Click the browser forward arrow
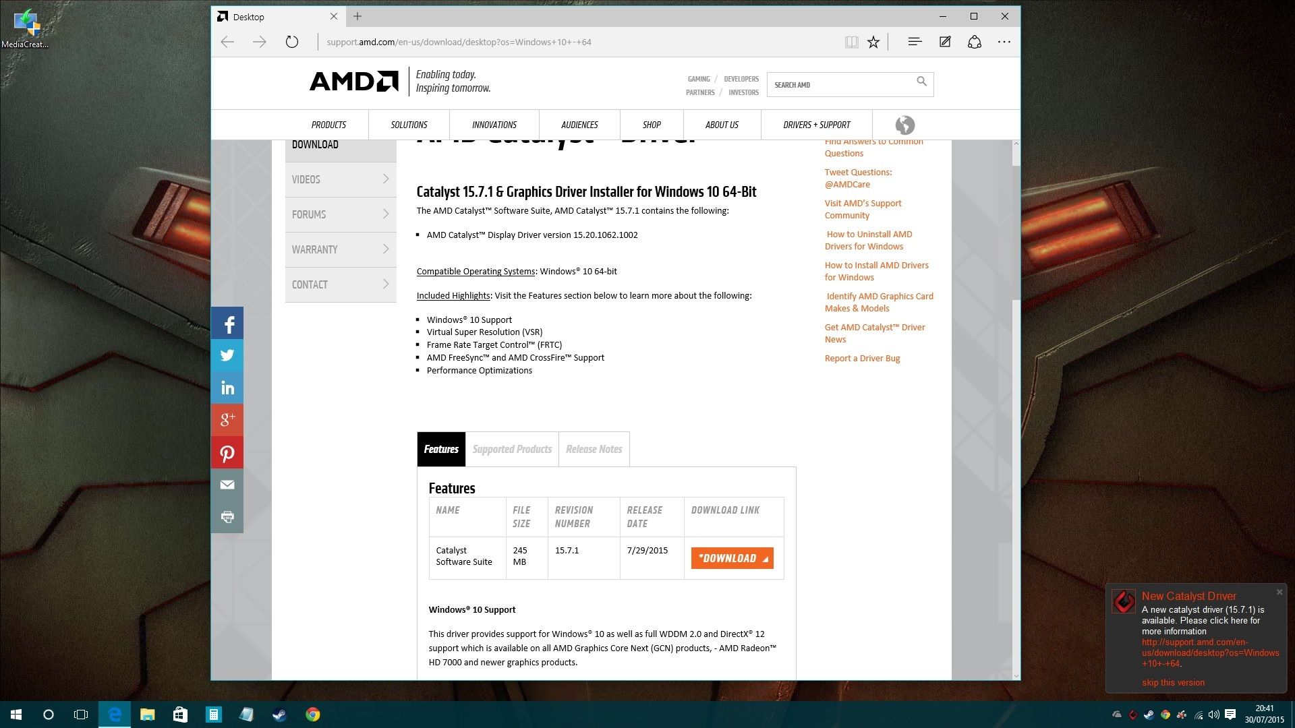The image size is (1295, 728). [x=259, y=42]
